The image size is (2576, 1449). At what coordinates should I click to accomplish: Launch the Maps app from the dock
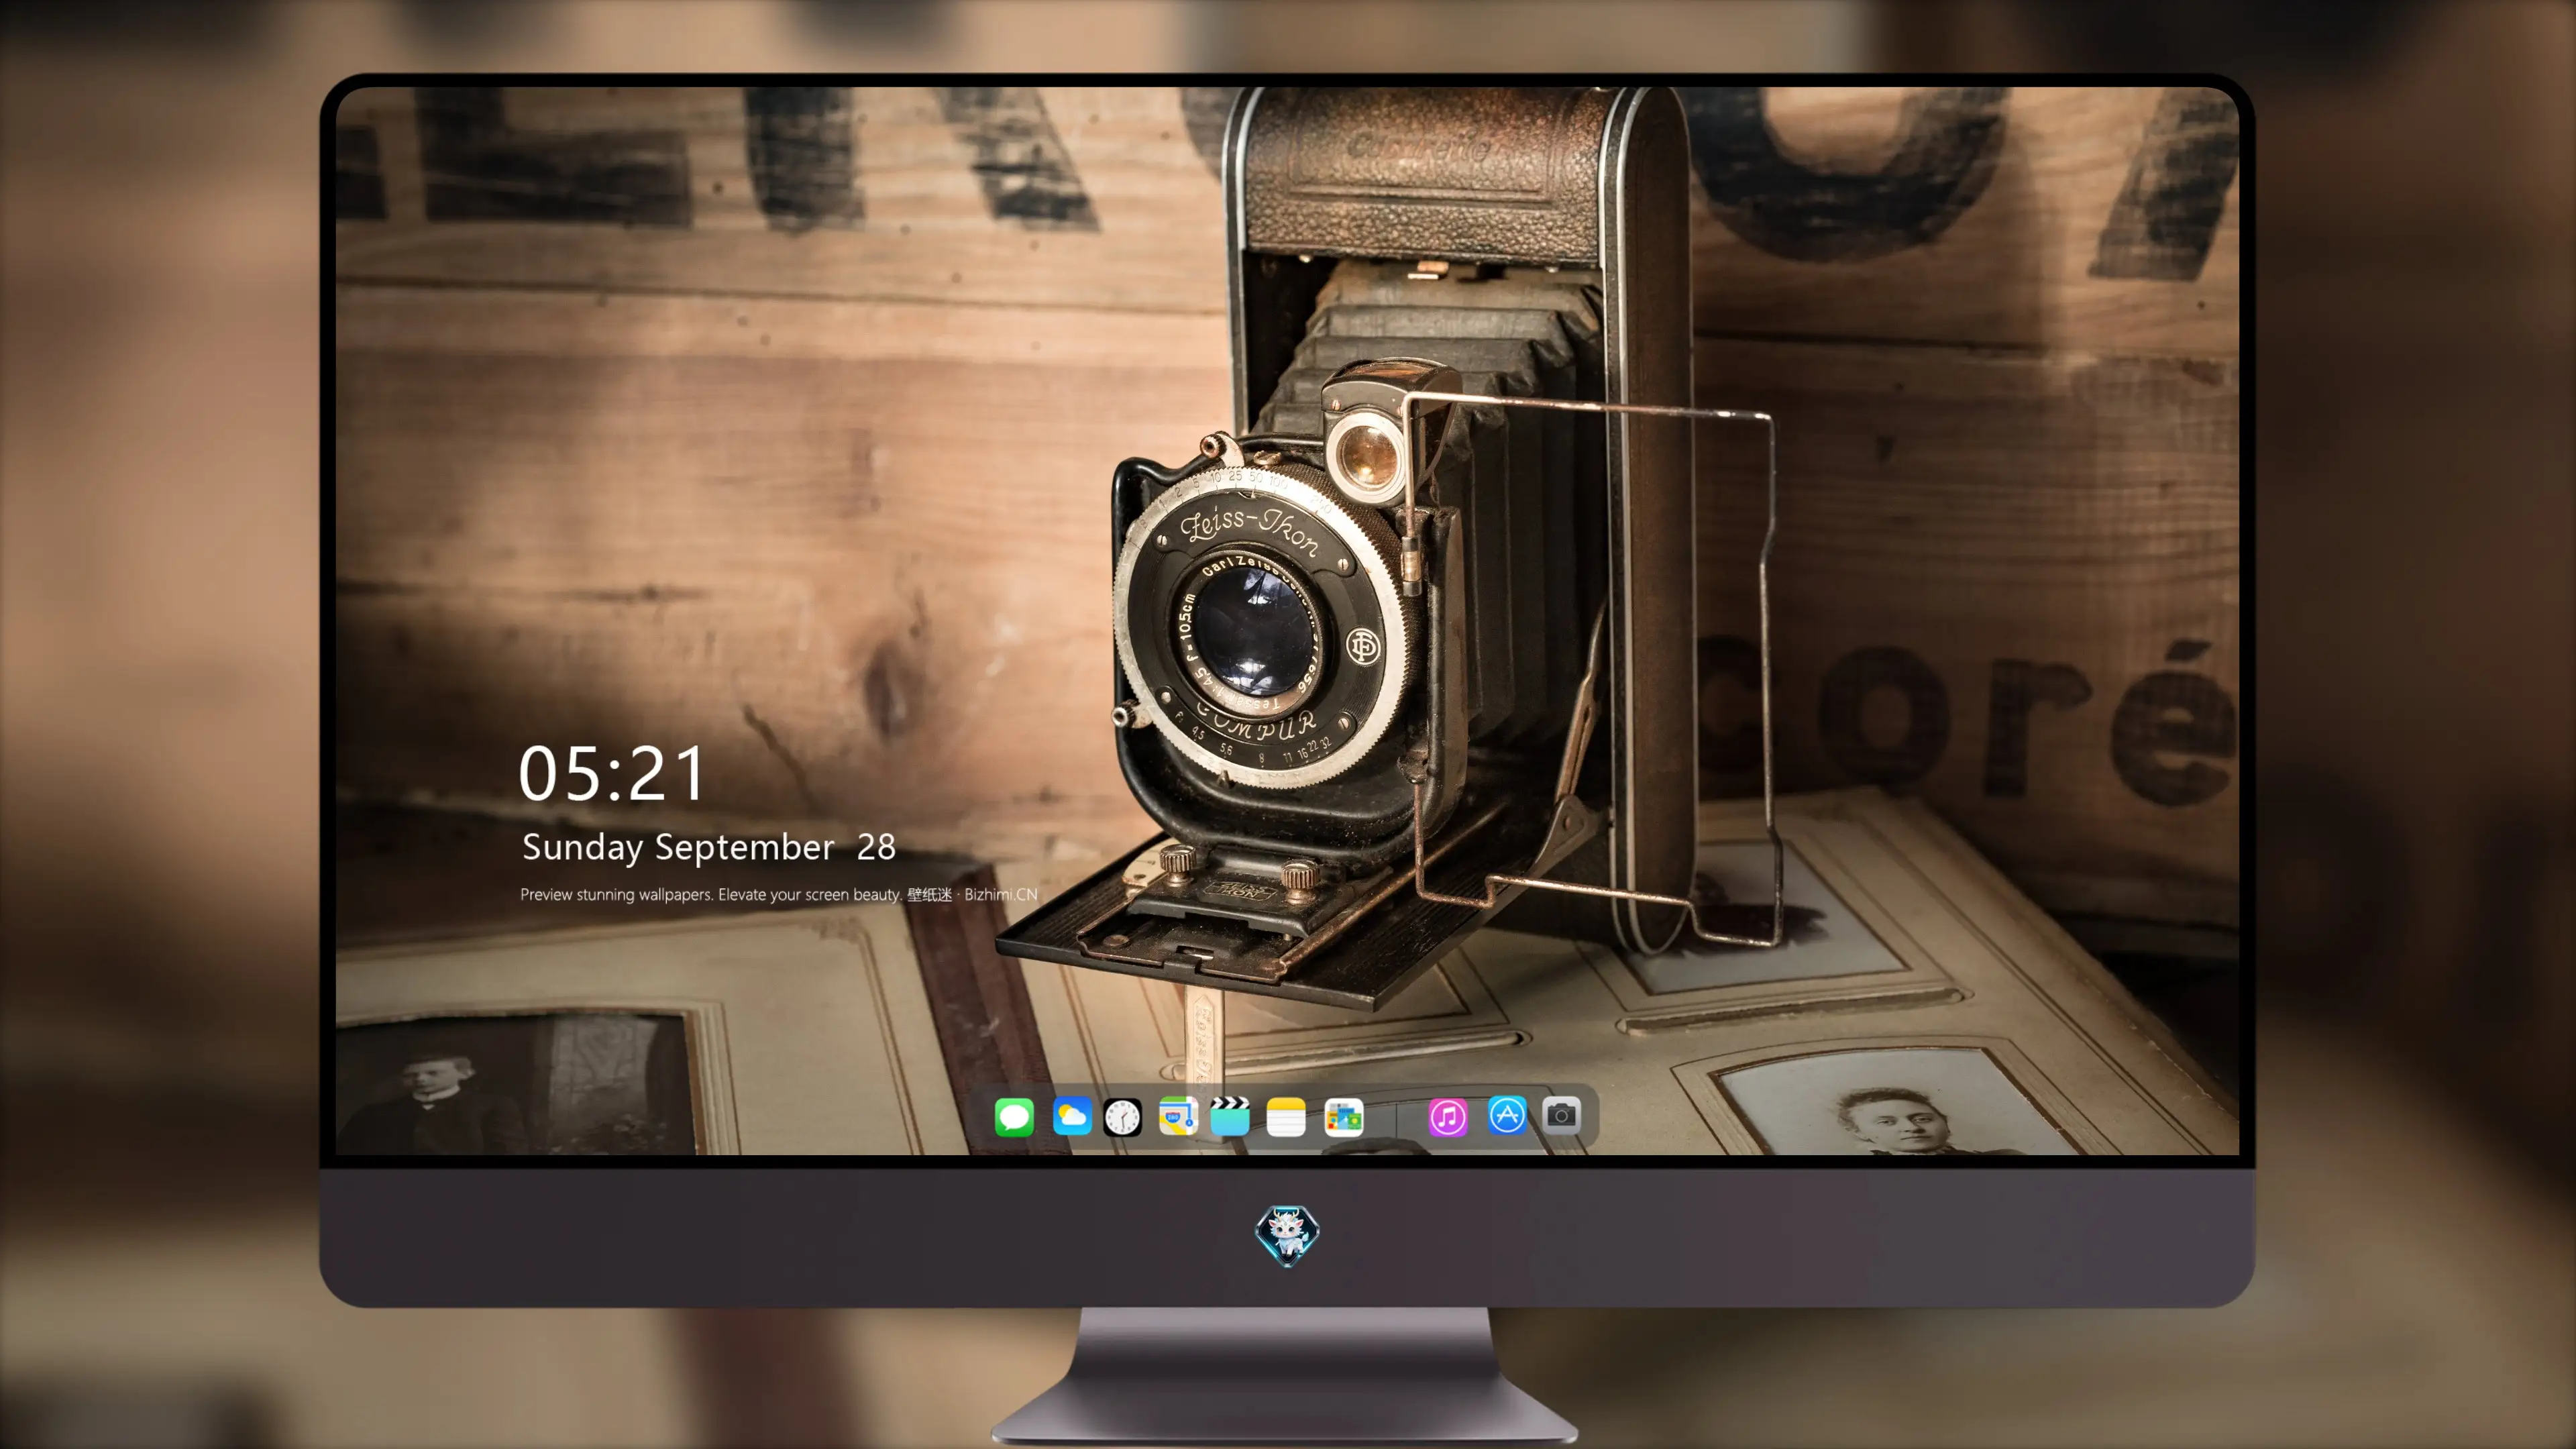click(x=1178, y=1116)
